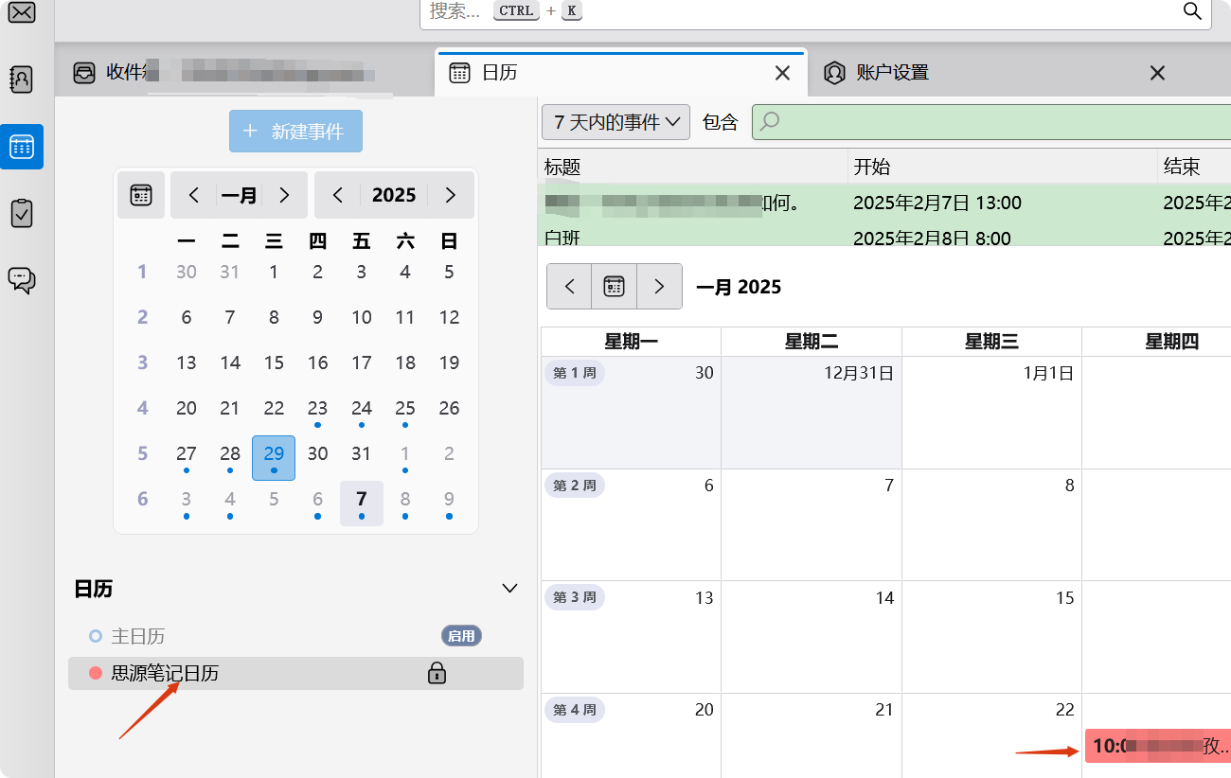This screenshot has height=778, width=1231.
Task: Toggle the red dot for 思源笔记日历
Action: (x=98, y=673)
